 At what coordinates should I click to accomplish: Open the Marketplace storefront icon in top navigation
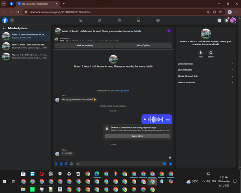coord(138,20)
